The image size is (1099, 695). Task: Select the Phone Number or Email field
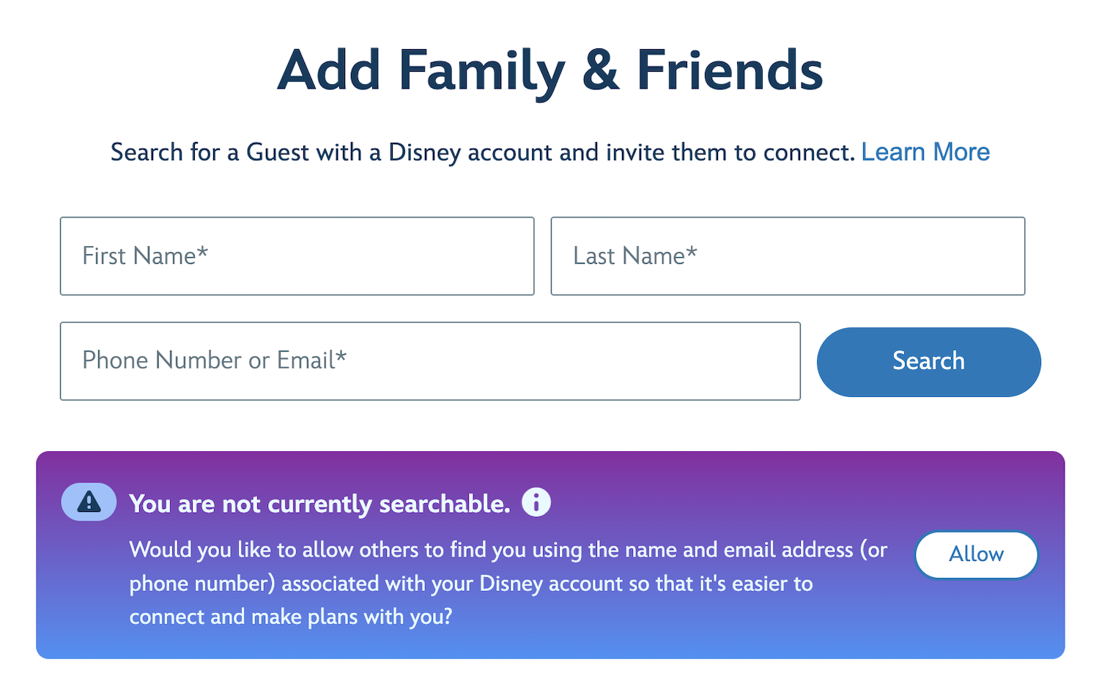point(430,361)
